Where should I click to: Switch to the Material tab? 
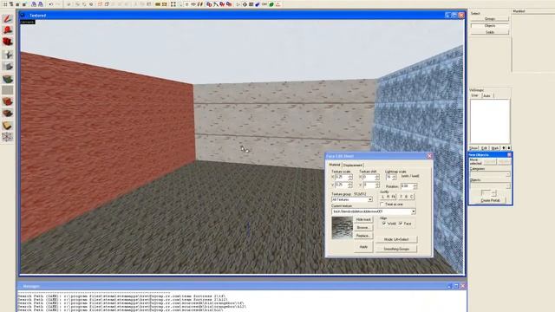[x=335, y=165]
